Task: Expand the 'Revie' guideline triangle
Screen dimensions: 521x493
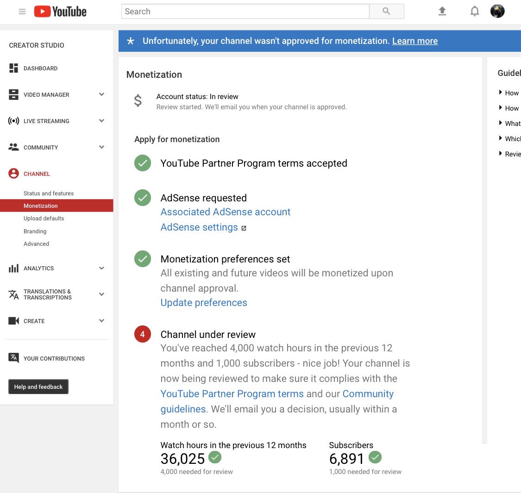Action: click(501, 154)
